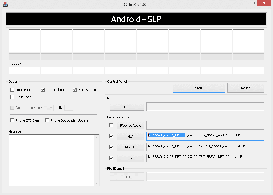Image resolution: width=273 pixels, height=195 pixels.
Task: Click the CSC path field with CSC_S5830i_DBTLD2.tar.md5
Action: (205, 158)
